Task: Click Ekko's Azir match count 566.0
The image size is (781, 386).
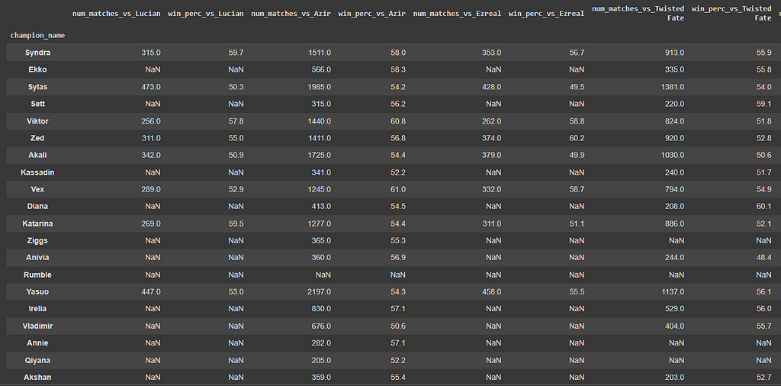Action: pyautogui.click(x=321, y=69)
